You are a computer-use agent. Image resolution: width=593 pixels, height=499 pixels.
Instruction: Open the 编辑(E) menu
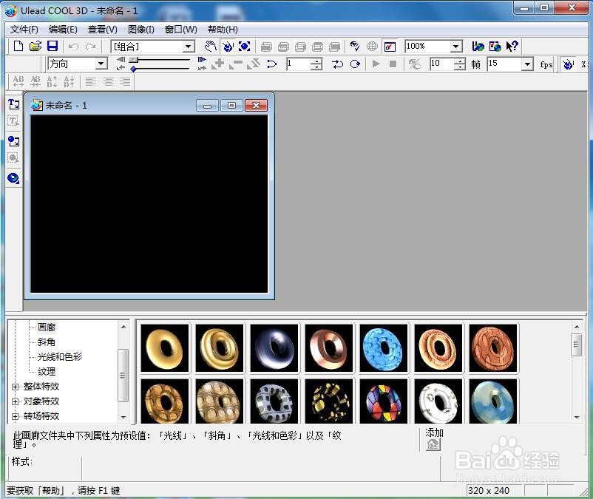coord(63,30)
